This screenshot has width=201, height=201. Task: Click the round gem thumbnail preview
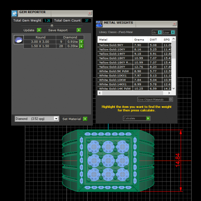pos(18,40)
